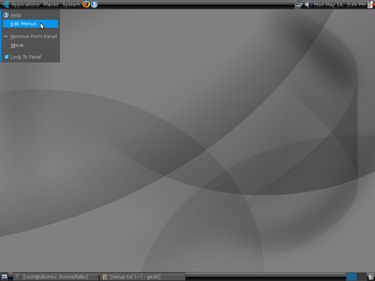Launch Firefox from the top panel
Image resolution: width=375 pixels, height=281 pixels.
point(86,4)
